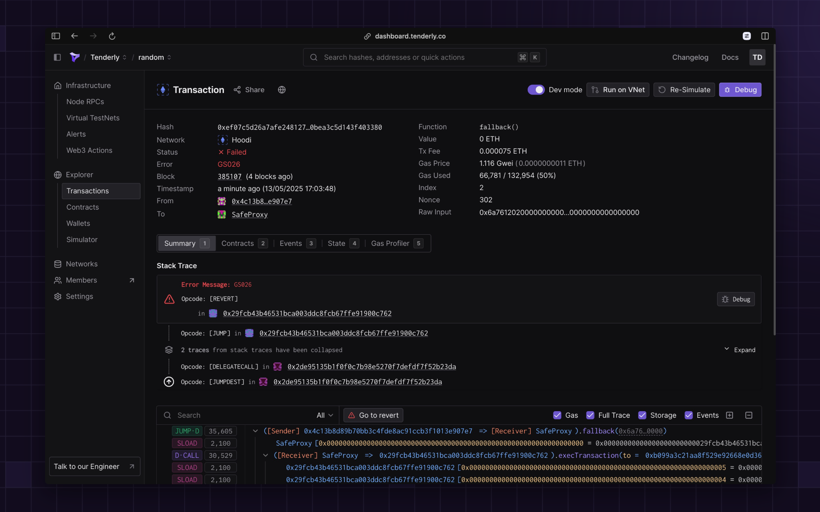Click the browser back arrow

coord(74,36)
